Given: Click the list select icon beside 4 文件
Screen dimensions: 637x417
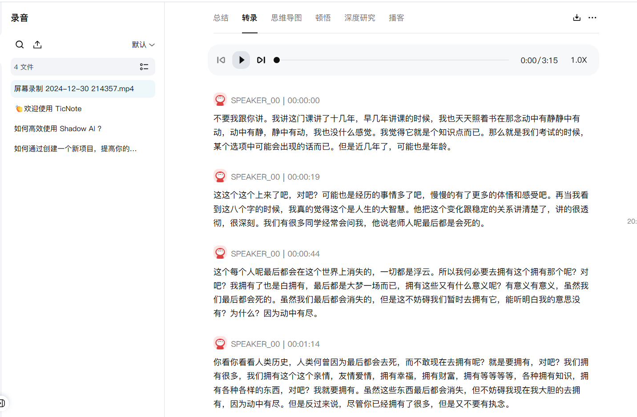Looking at the screenshot, I should [x=144, y=67].
